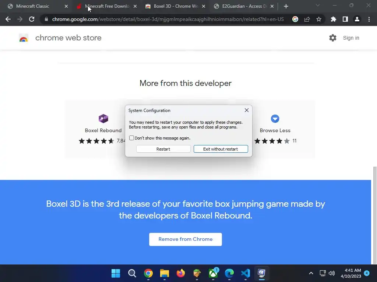This screenshot has height=282, width=377.
Task: Sign in to Chrome Web Store
Action: [x=351, y=38]
